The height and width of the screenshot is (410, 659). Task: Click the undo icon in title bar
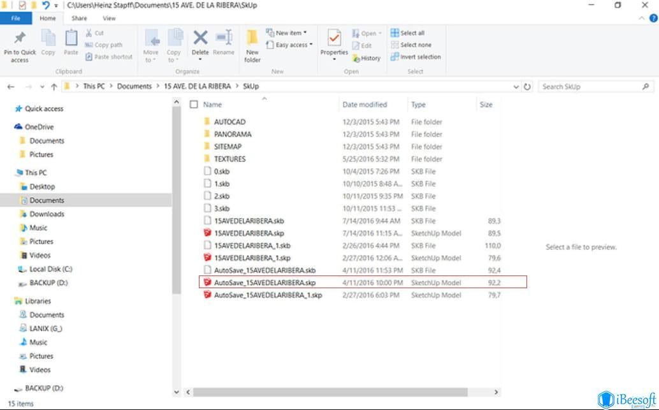pyautogui.click(x=45, y=5)
